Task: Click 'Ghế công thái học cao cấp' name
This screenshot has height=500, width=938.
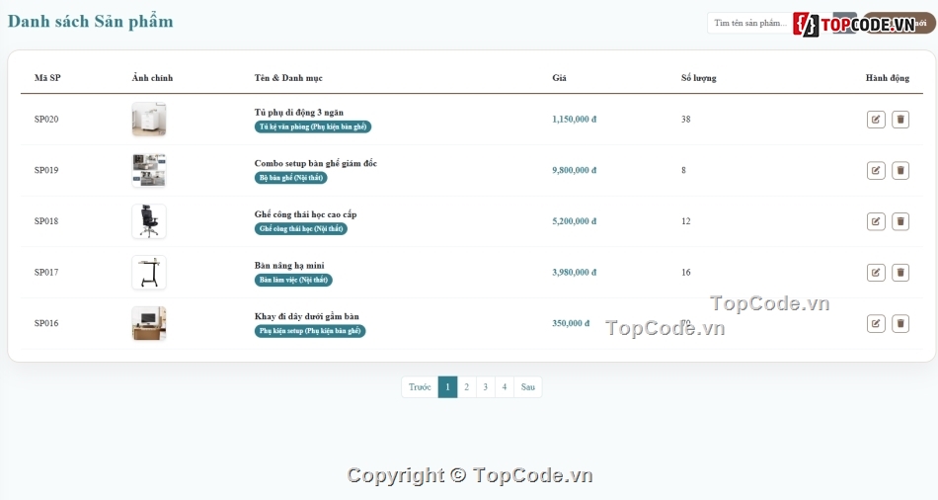Action: (305, 213)
